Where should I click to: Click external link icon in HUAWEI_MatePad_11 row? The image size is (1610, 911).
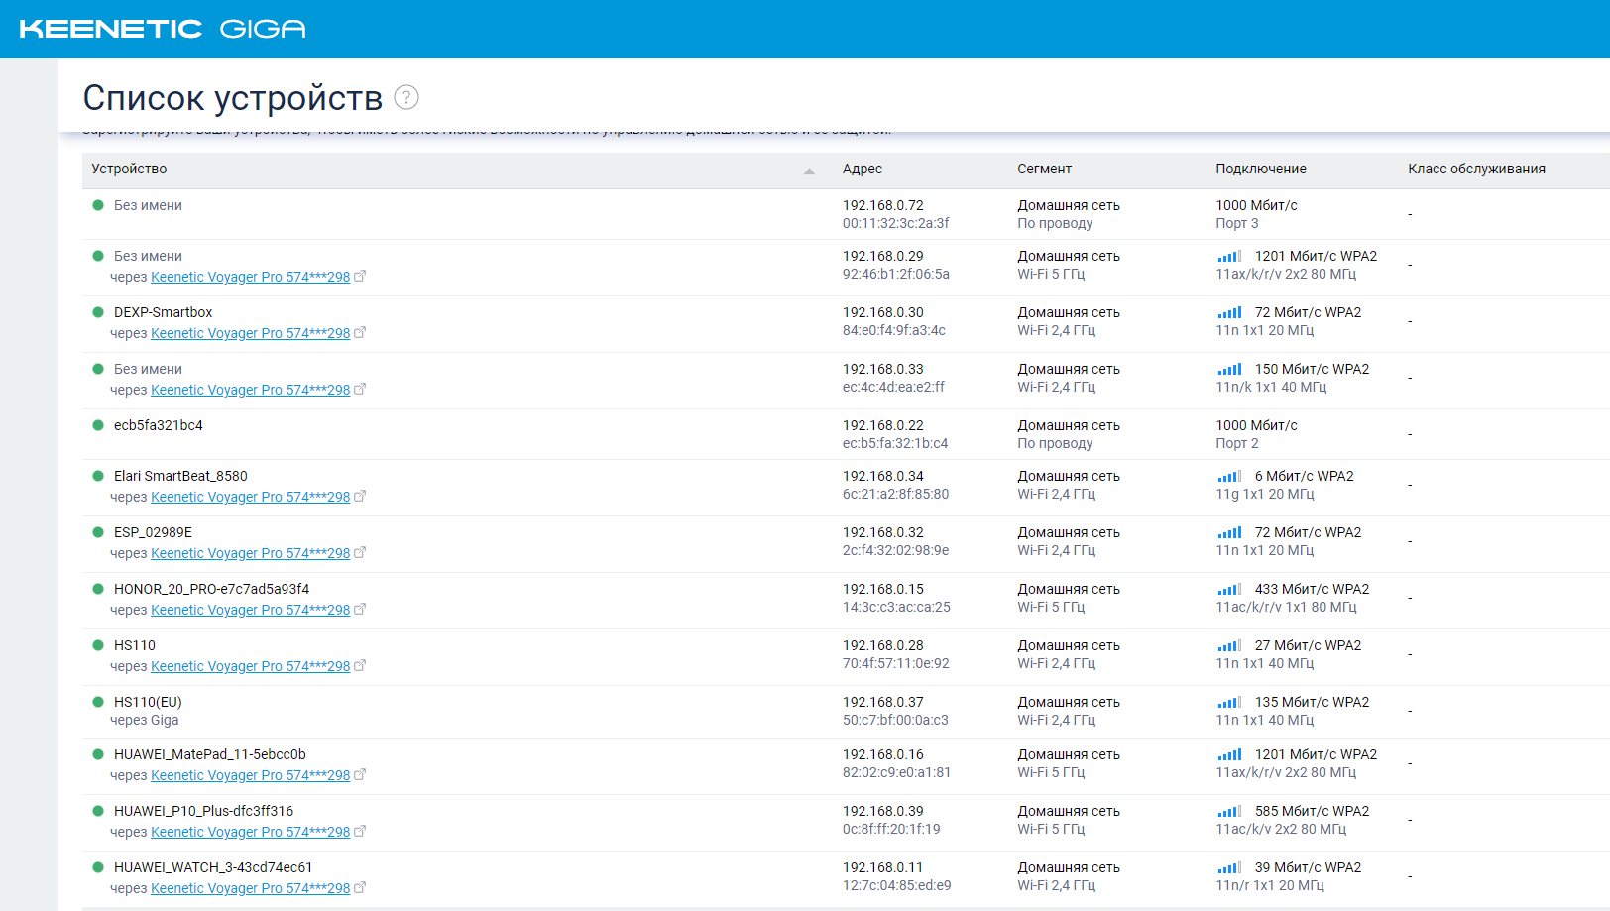pyautogui.click(x=360, y=775)
